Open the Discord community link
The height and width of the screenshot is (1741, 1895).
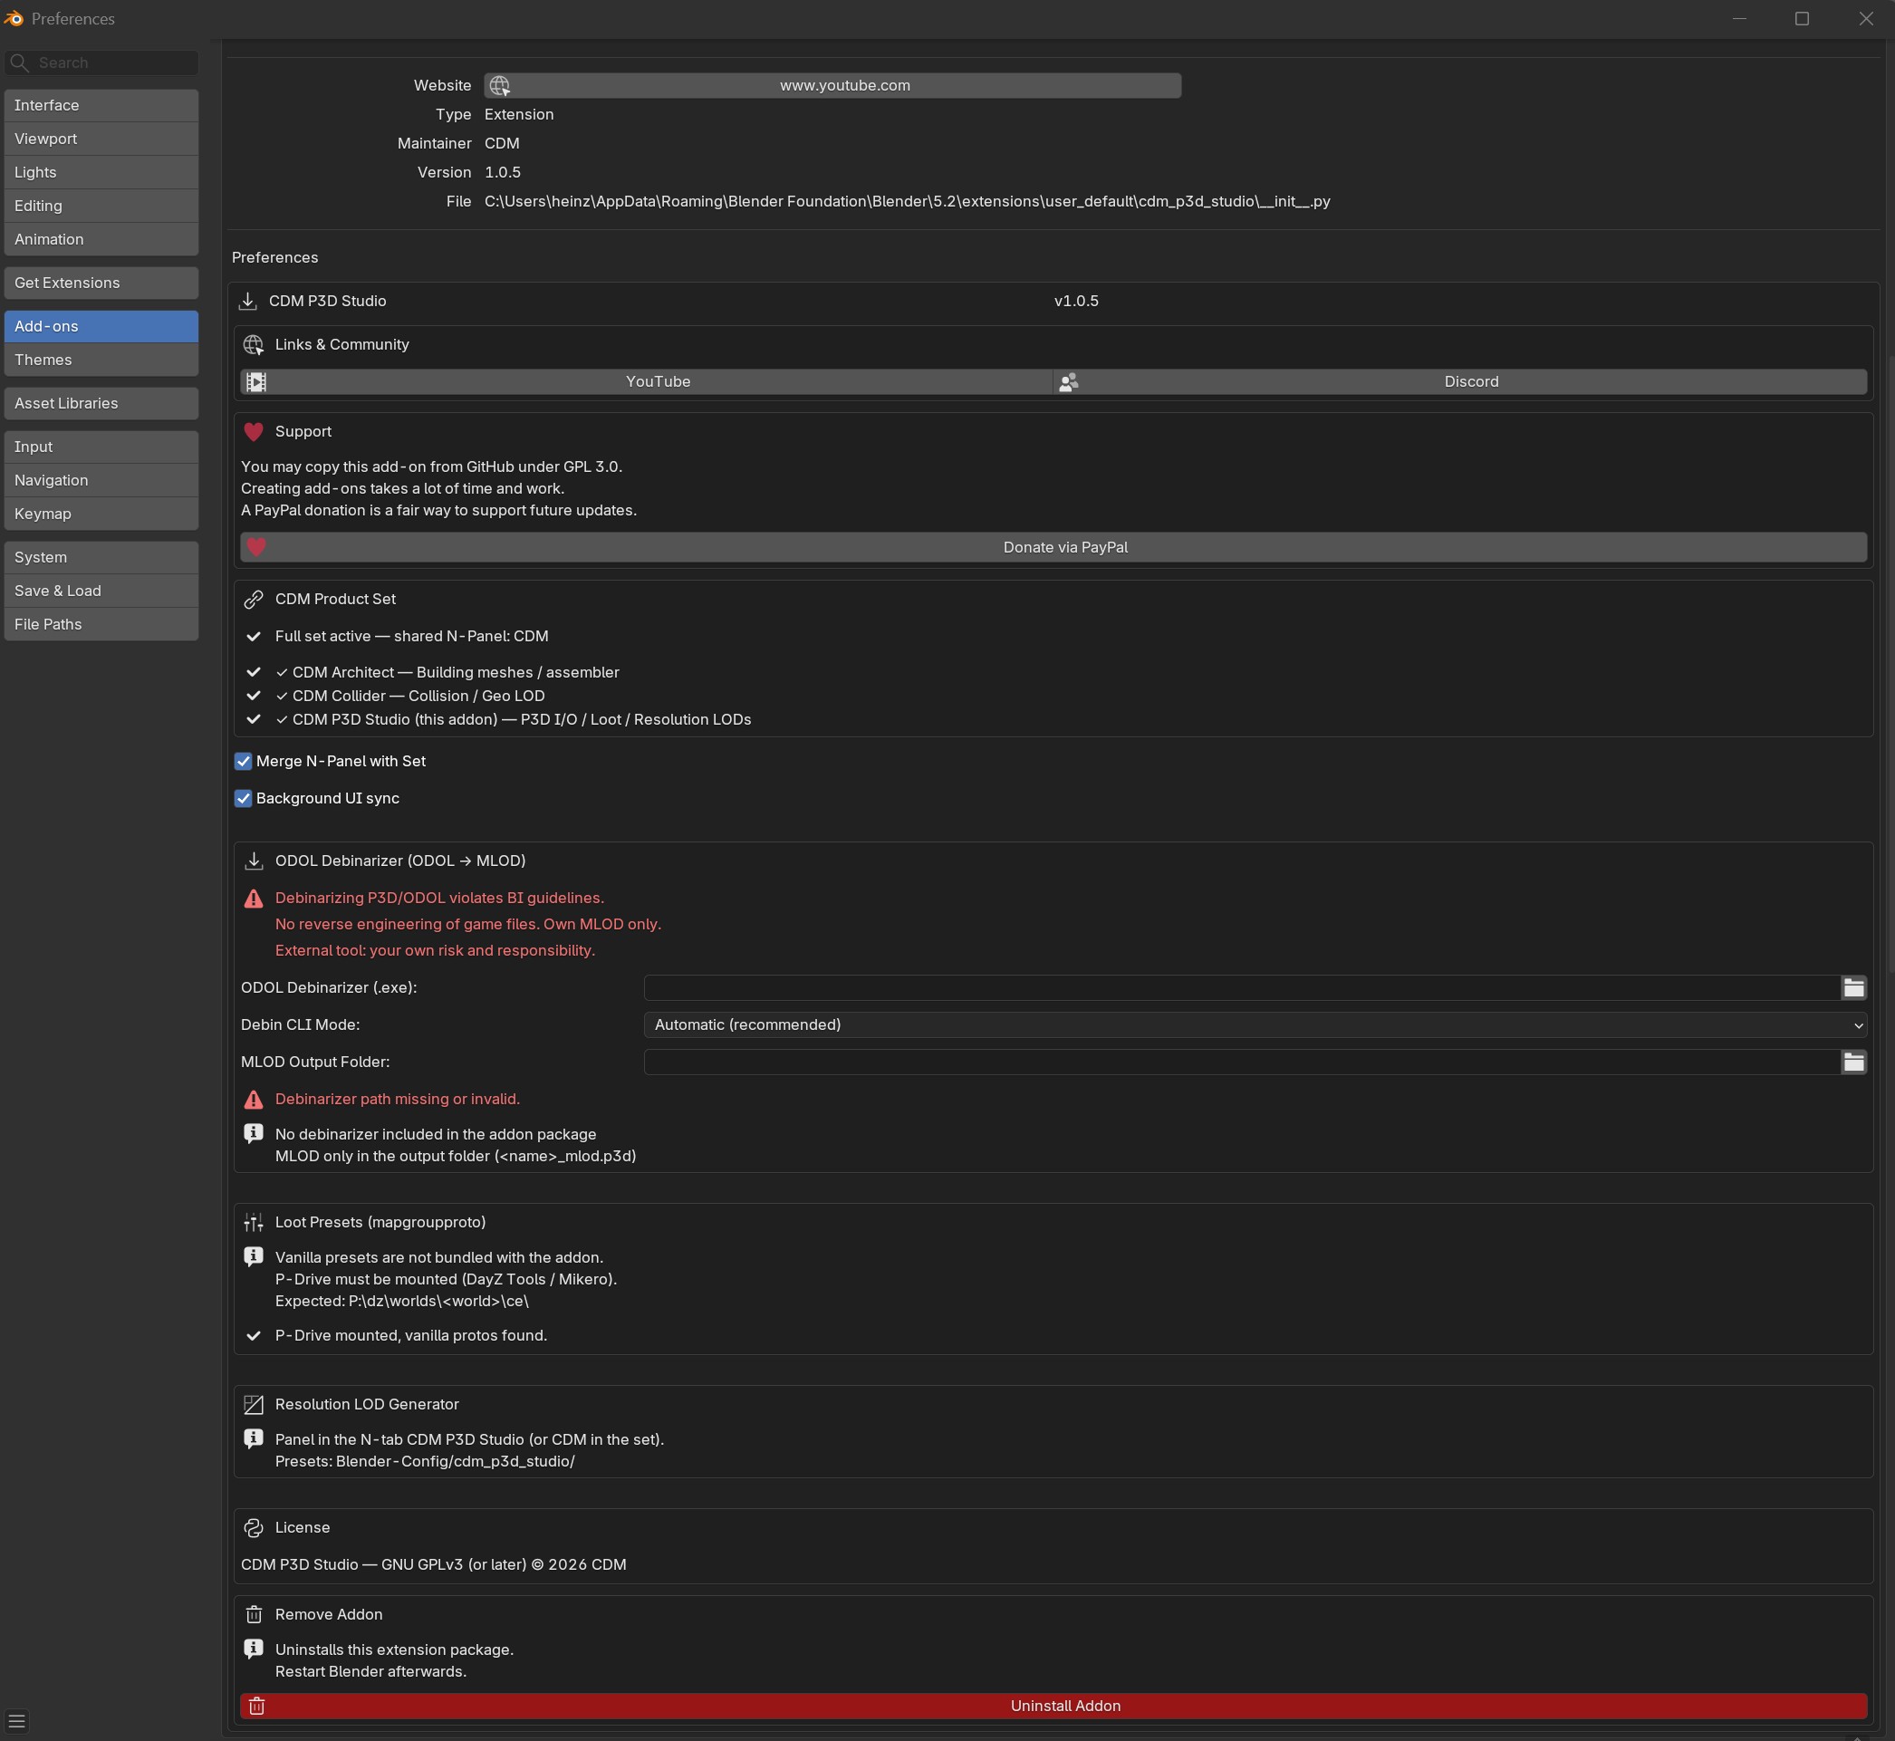1459,381
